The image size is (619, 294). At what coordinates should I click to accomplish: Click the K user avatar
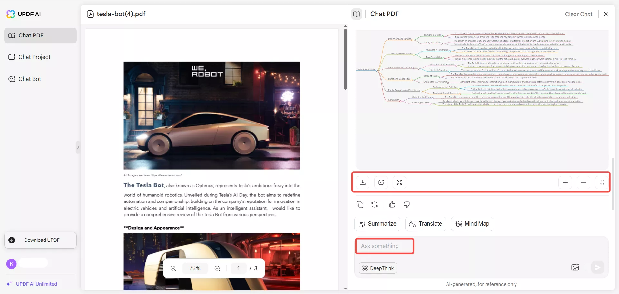pyautogui.click(x=12, y=264)
